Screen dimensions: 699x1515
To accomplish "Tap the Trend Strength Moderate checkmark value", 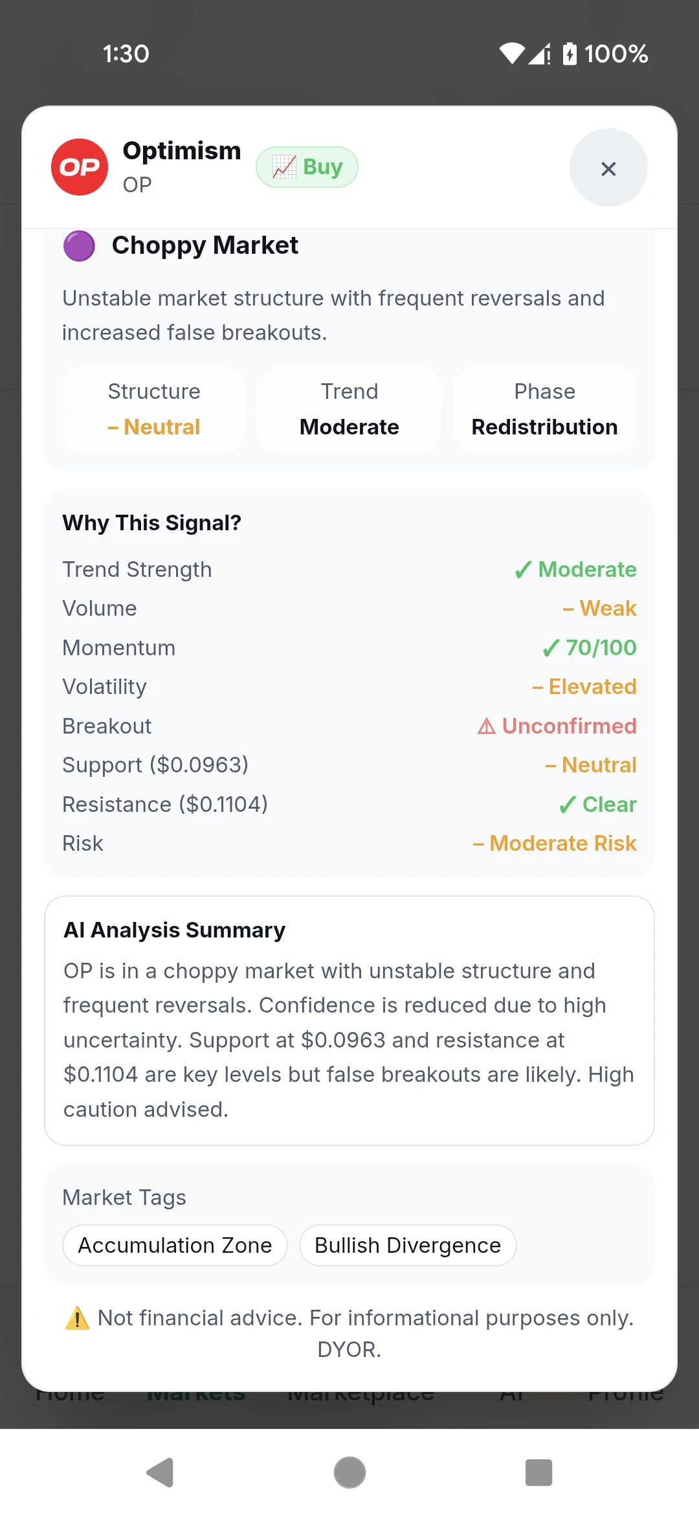I will pyautogui.click(x=575, y=570).
